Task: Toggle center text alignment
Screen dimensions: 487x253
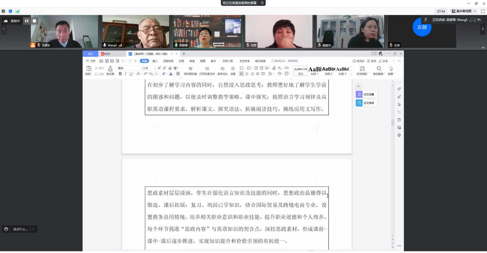Action: point(247,74)
